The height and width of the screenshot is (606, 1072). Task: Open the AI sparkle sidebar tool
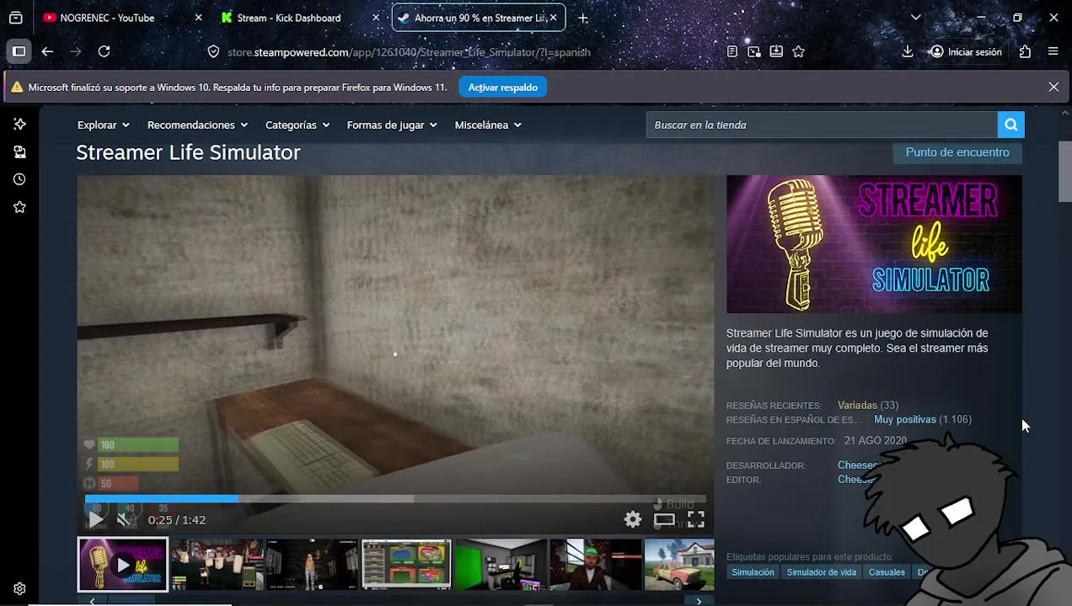tap(19, 124)
